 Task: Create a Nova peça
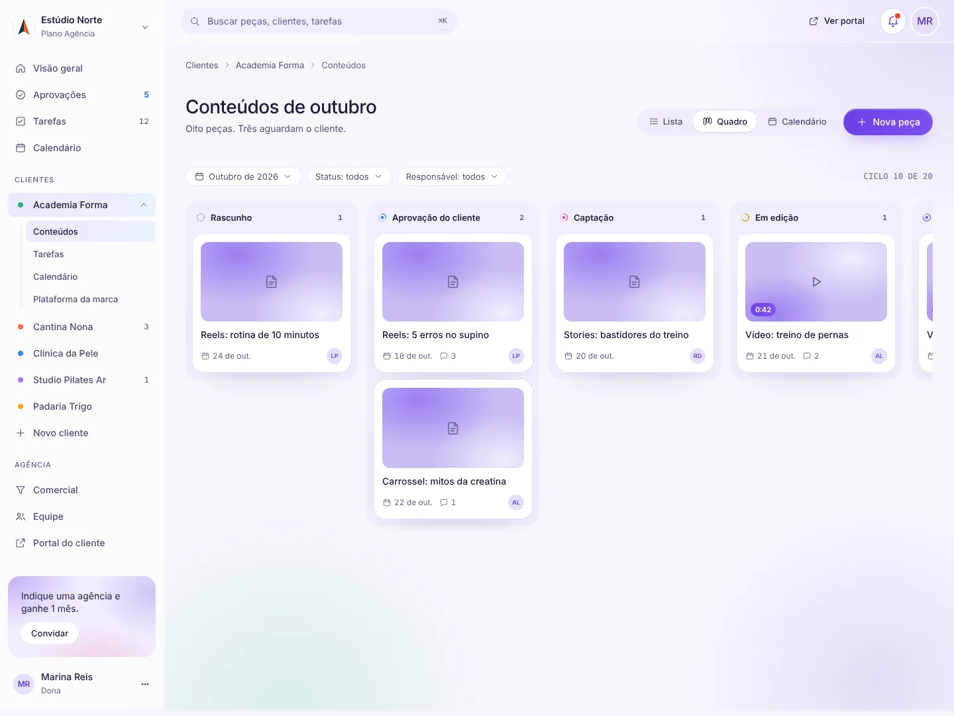click(888, 122)
